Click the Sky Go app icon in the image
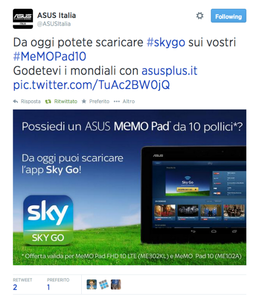 coord(48,220)
